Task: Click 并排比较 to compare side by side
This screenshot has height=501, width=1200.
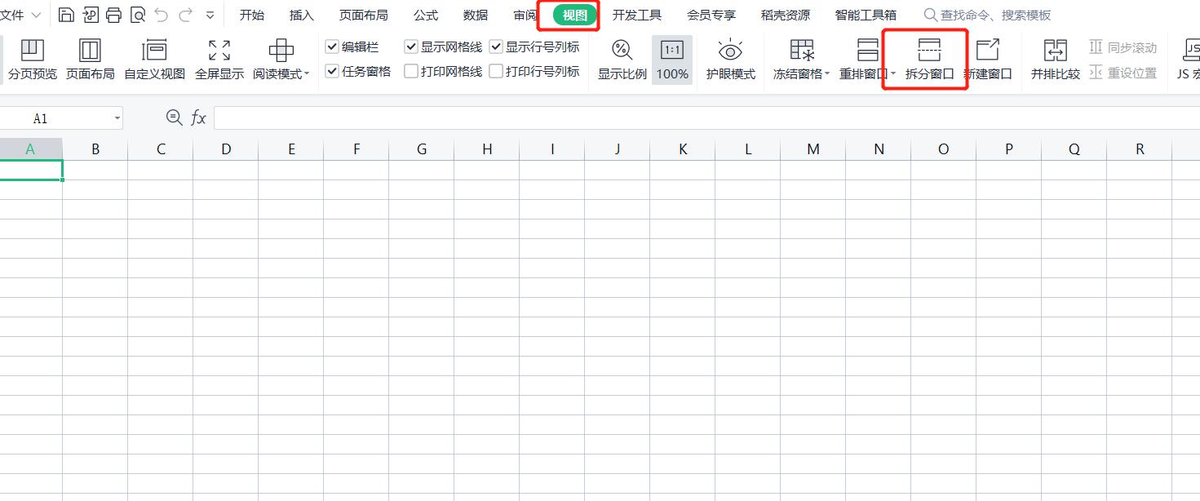Action: 1054,59
